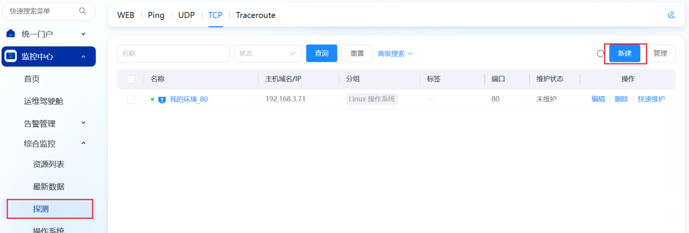Check the row checkbox for 我的环境_80
Screen dimensions: 689x233
click(x=131, y=99)
